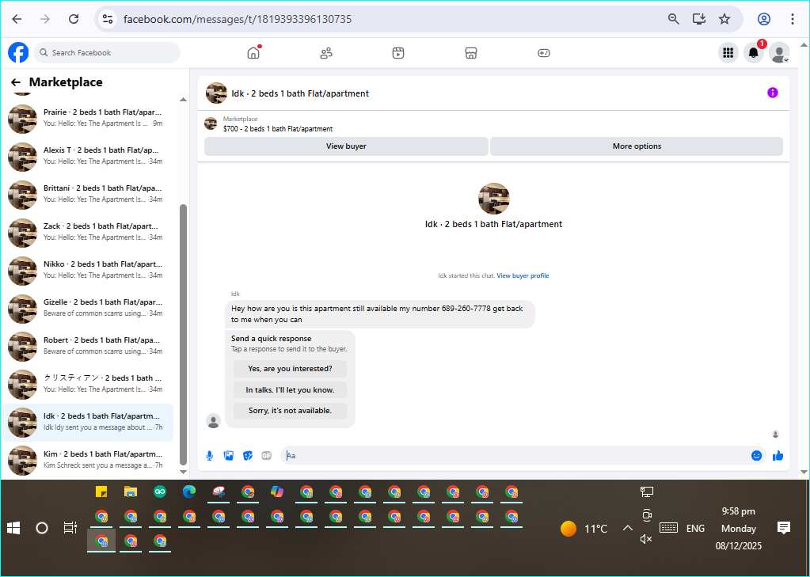Image resolution: width=810 pixels, height=577 pixels.
Task: Click the chat header listing thumbnail
Action: [x=216, y=93]
